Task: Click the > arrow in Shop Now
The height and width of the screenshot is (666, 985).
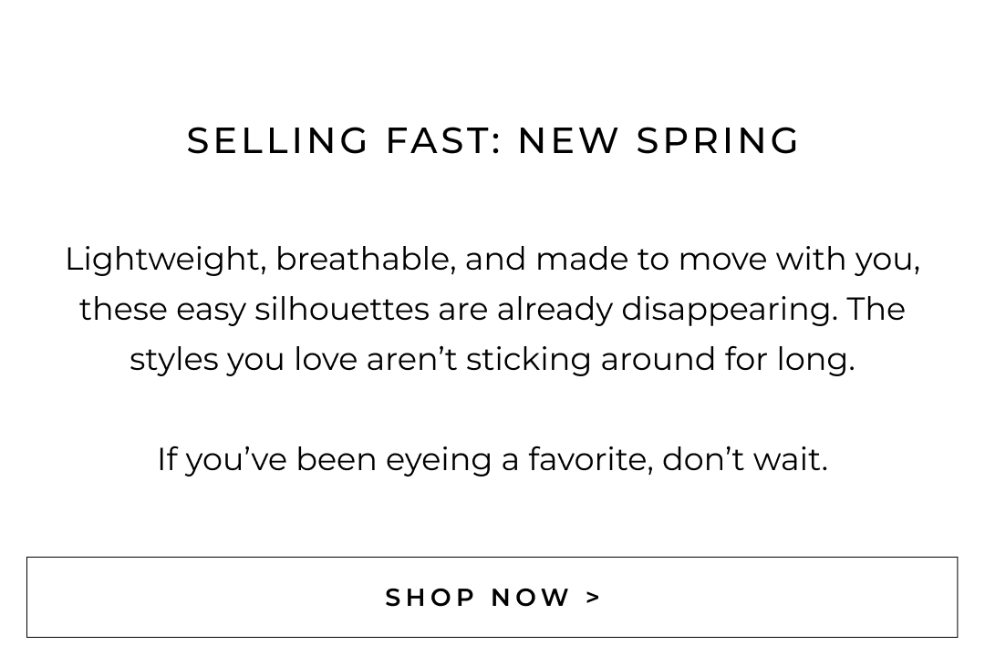Action: pyautogui.click(x=594, y=598)
